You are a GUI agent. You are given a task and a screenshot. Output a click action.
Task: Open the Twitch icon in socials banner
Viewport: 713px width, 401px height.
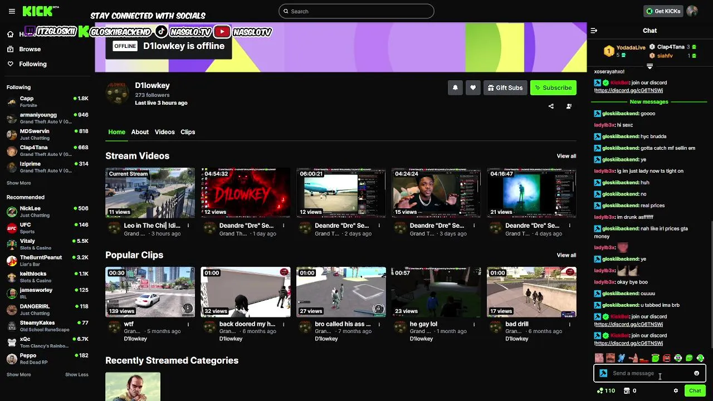click(x=30, y=31)
